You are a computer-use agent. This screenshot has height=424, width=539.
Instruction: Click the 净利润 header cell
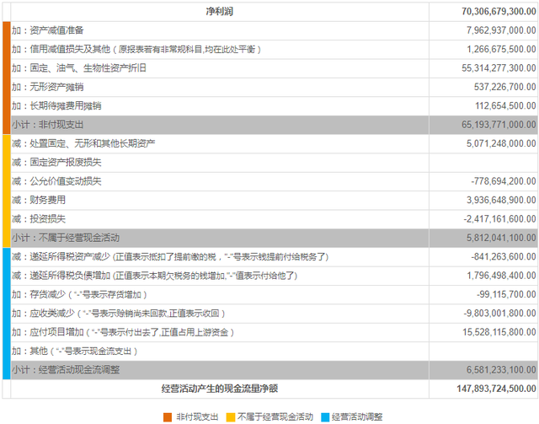[220, 12]
